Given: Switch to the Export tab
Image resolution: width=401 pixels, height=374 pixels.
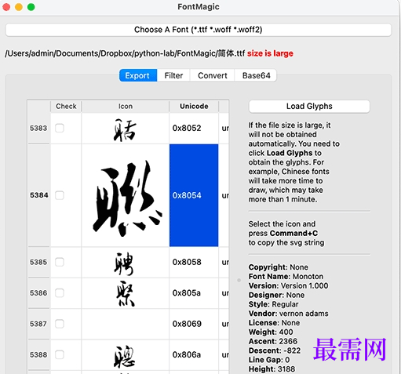Looking at the screenshot, I should [138, 75].
